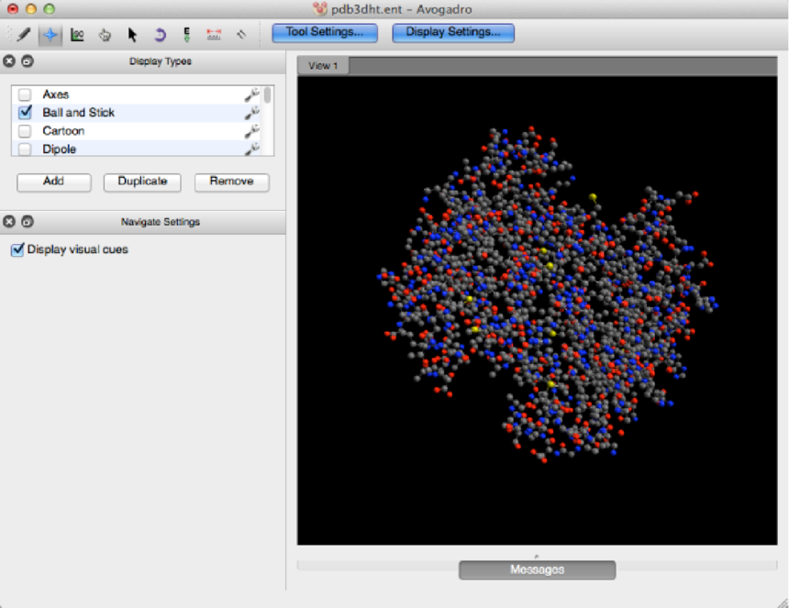Float the Display Types panel
Screen dimensions: 789x608
point(28,61)
